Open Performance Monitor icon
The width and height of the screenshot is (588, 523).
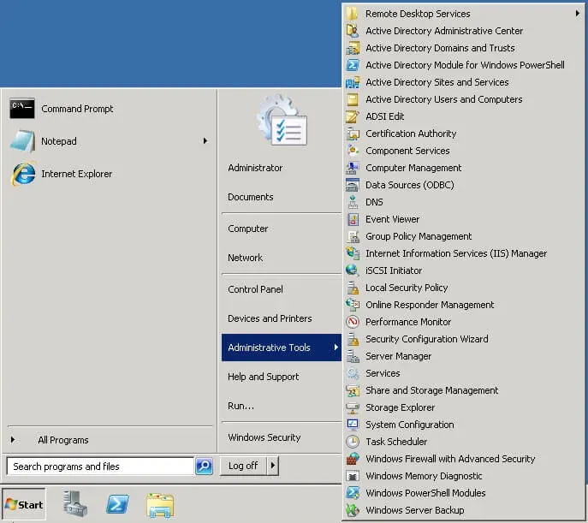click(353, 322)
